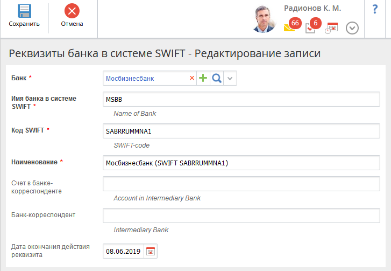Focus the Наименование input field
This screenshot has width=391, height=271.
241,163
